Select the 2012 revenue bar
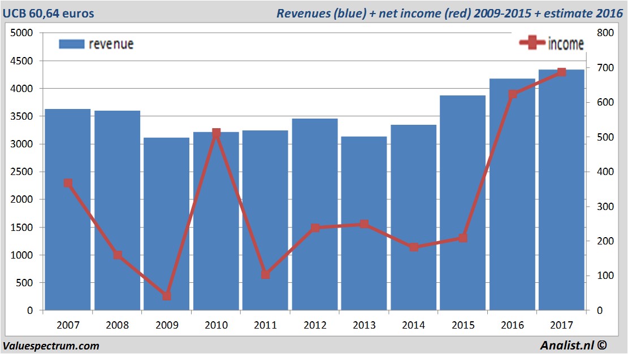628x354 pixels. pos(315,215)
